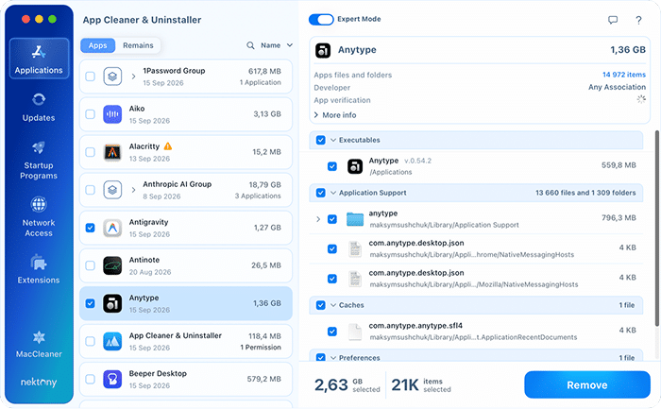Click the anytype folder icon

click(x=355, y=219)
